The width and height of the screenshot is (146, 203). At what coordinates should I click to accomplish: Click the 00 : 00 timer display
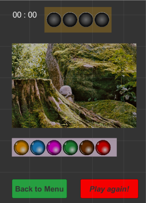(25, 15)
